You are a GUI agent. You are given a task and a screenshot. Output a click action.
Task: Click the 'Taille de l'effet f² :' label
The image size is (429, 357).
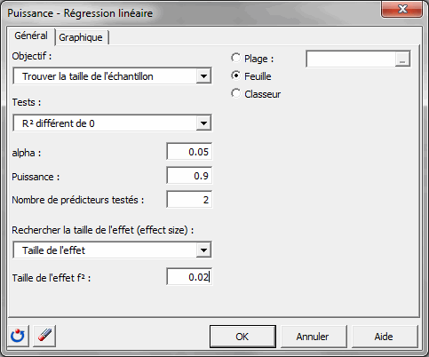pyautogui.click(x=52, y=278)
